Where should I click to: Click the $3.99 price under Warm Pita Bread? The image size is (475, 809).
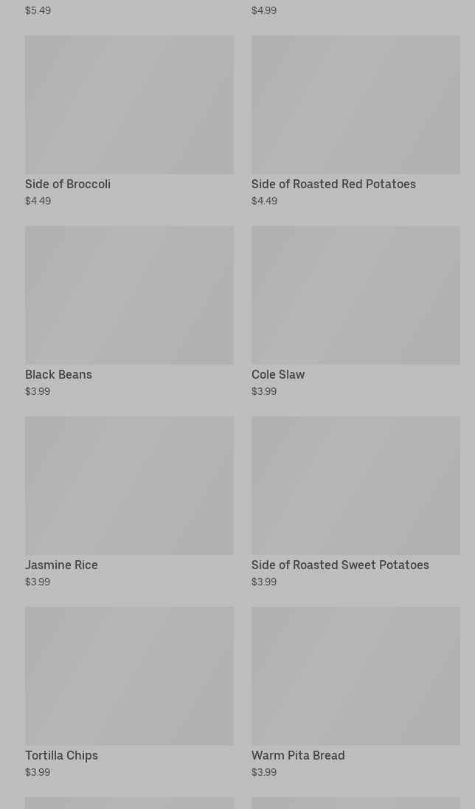(264, 772)
